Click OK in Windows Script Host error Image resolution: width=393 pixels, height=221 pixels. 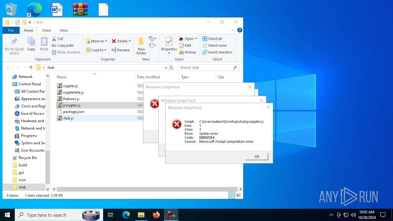click(x=257, y=157)
